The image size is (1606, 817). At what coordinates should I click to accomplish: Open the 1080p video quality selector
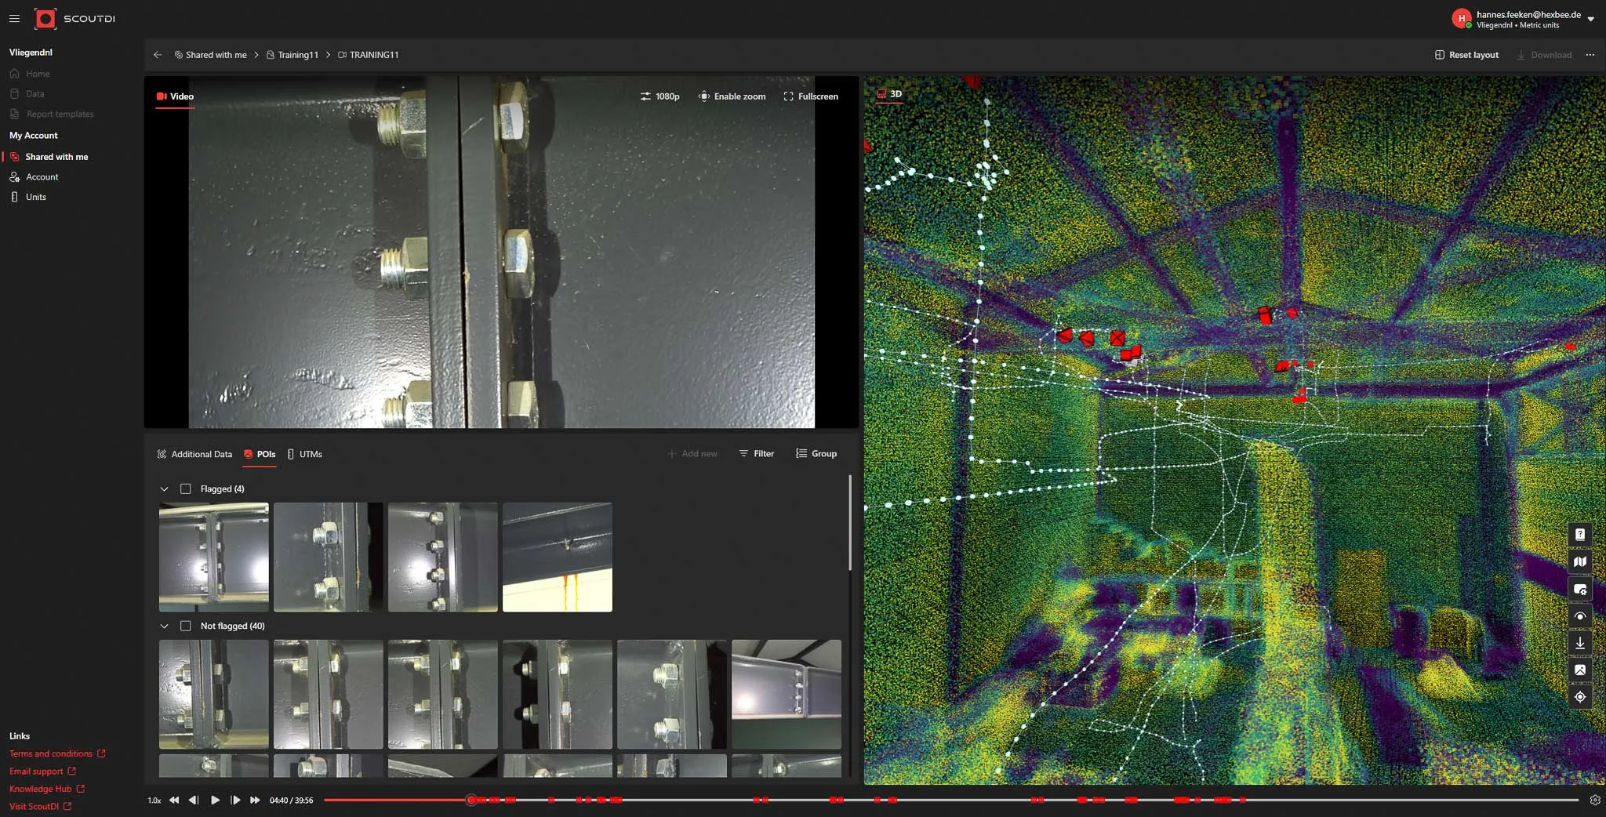click(659, 96)
